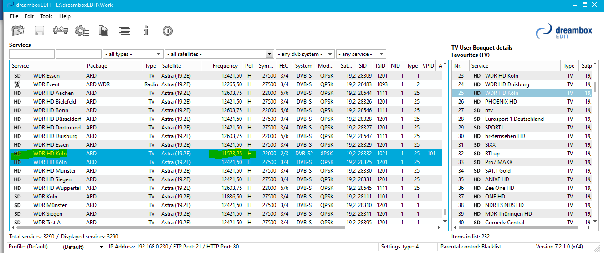This screenshot has width=604, height=253.
Task: Sort by the TSID column header
Action: click(380, 66)
